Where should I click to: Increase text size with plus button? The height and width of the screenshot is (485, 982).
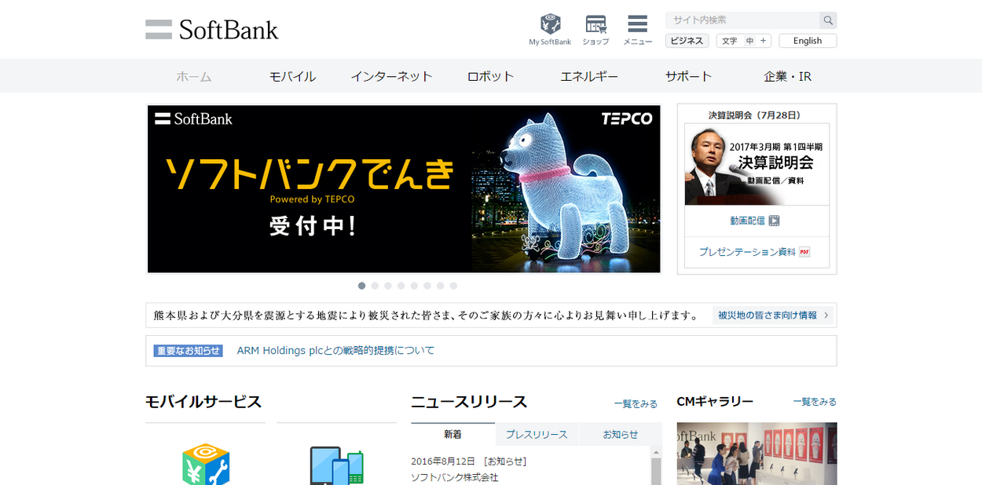pyautogui.click(x=763, y=41)
